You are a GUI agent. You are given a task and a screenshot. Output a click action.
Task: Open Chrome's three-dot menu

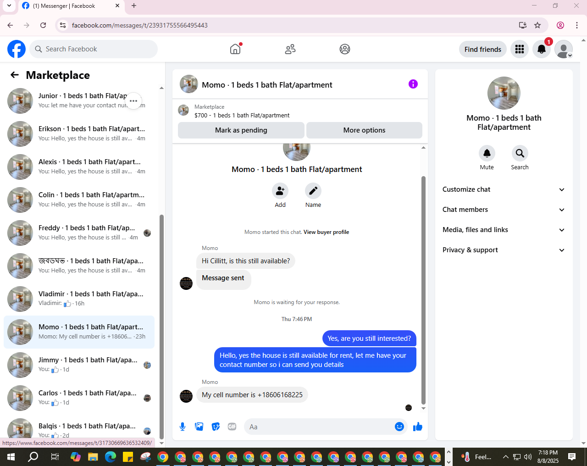(577, 25)
